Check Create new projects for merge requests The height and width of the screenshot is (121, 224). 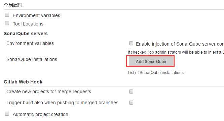[131, 92]
